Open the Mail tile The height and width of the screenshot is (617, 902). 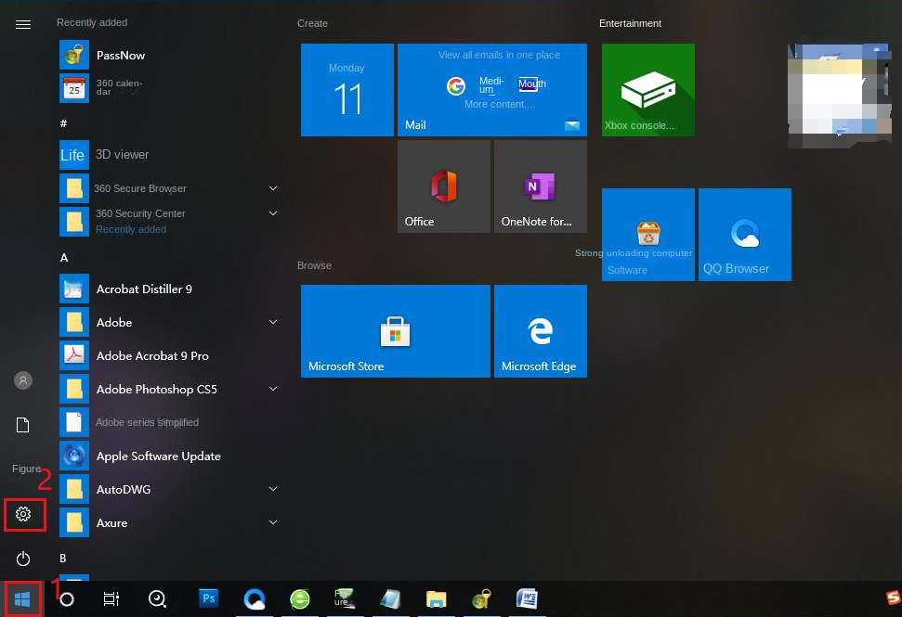click(491, 90)
